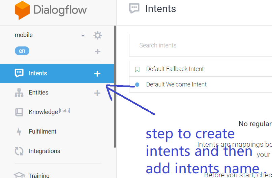Screen dimensions: 272x178
Task: Click plus icon next to Entities
Action: click(x=97, y=93)
